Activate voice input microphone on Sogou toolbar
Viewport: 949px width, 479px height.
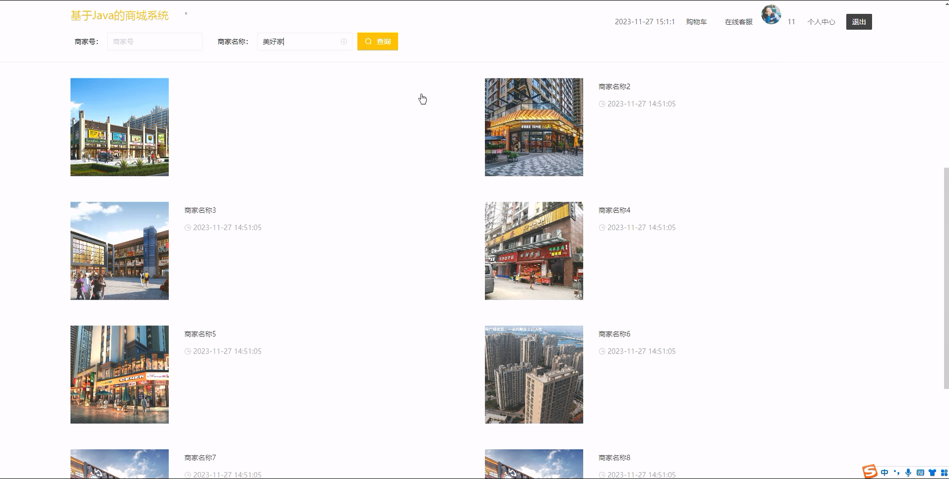908,472
